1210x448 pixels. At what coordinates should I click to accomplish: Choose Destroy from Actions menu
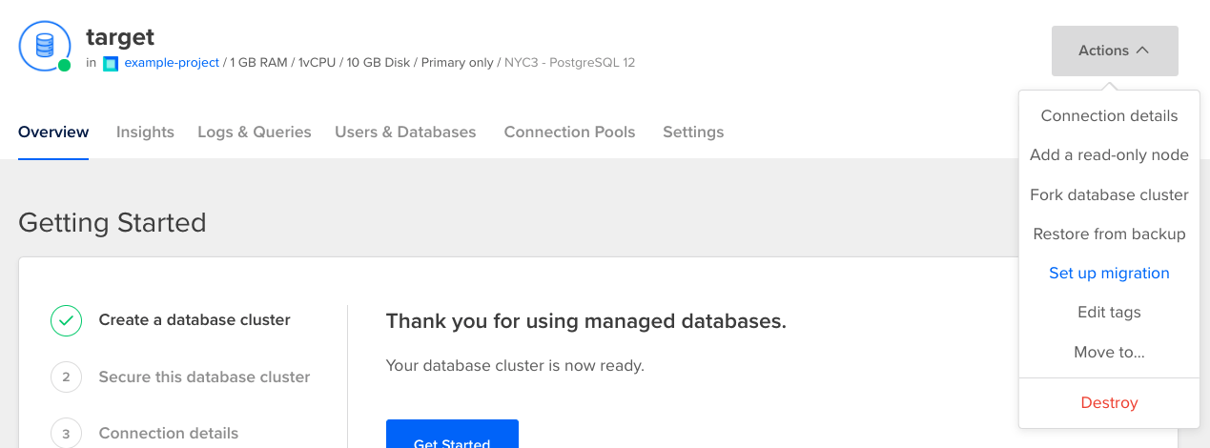tap(1109, 402)
